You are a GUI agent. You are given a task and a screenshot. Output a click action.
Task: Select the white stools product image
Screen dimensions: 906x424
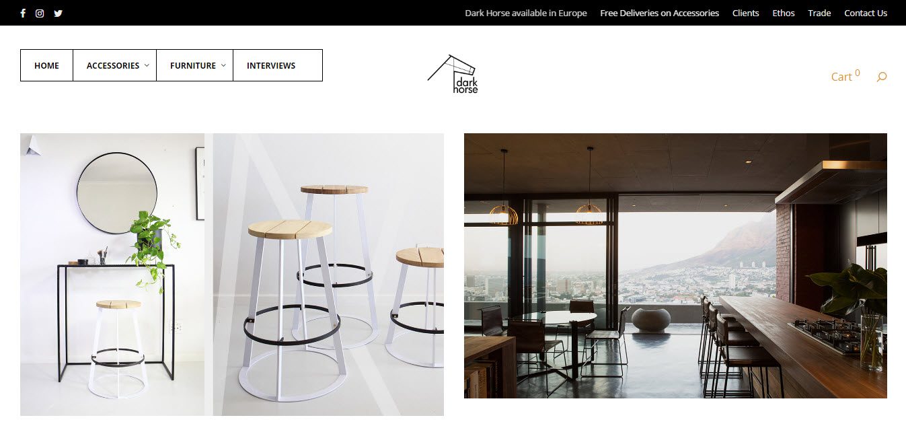point(232,275)
